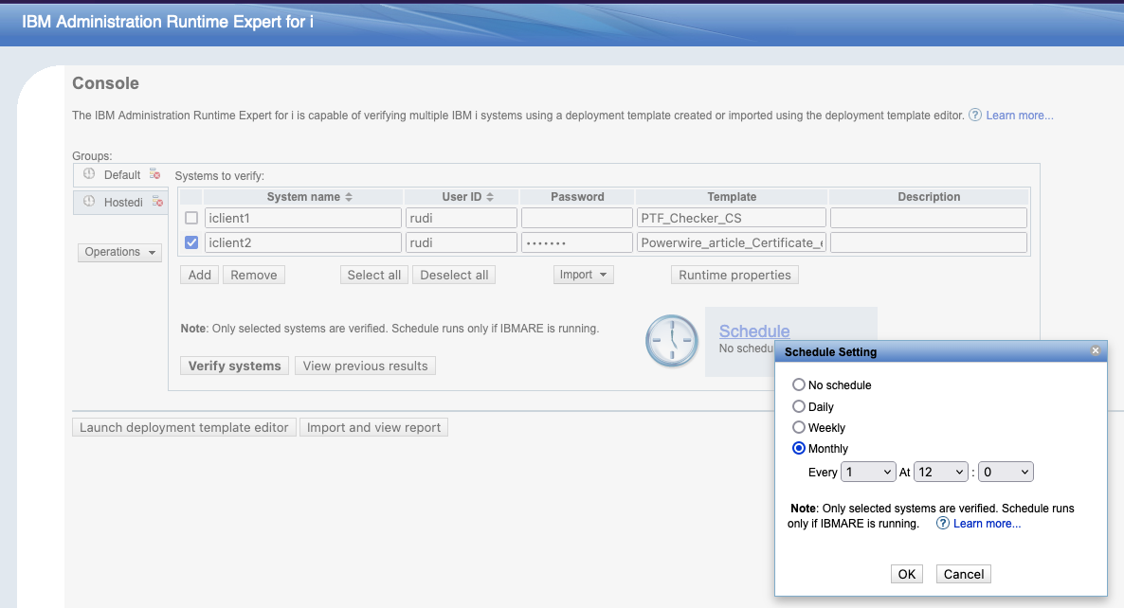Sort by the User ID column arrows

pos(489,197)
